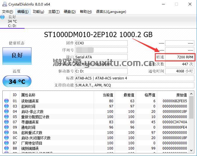Click status dot for row B8 端到端错误
The height and width of the screenshot is (156, 197).
(x=6, y=148)
